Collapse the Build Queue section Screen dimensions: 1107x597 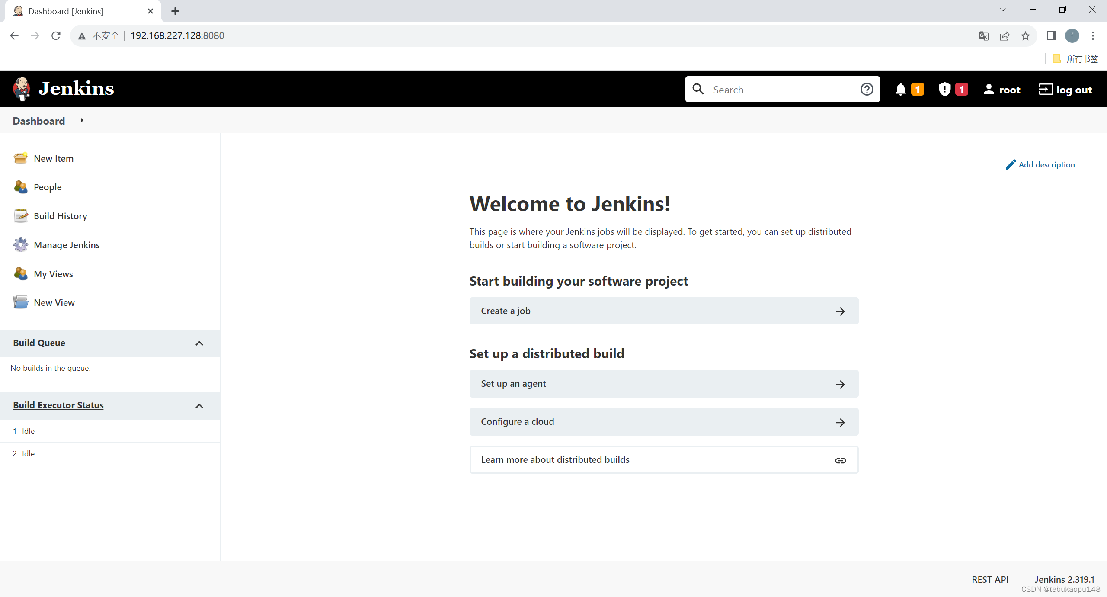200,343
